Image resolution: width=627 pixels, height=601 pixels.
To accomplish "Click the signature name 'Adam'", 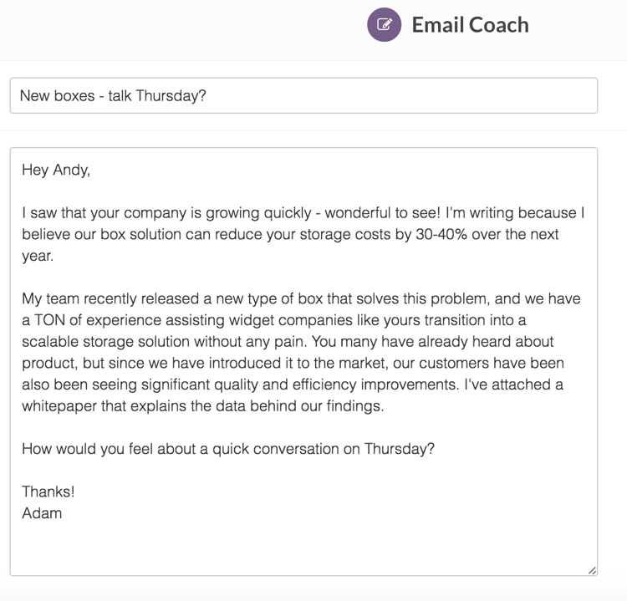I will coord(42,513).
